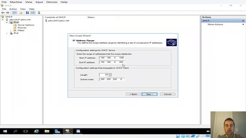This screenshot has width=246, height=138.
Task: Toggle the console tree toolbar icon
Action: click(15, 13)
